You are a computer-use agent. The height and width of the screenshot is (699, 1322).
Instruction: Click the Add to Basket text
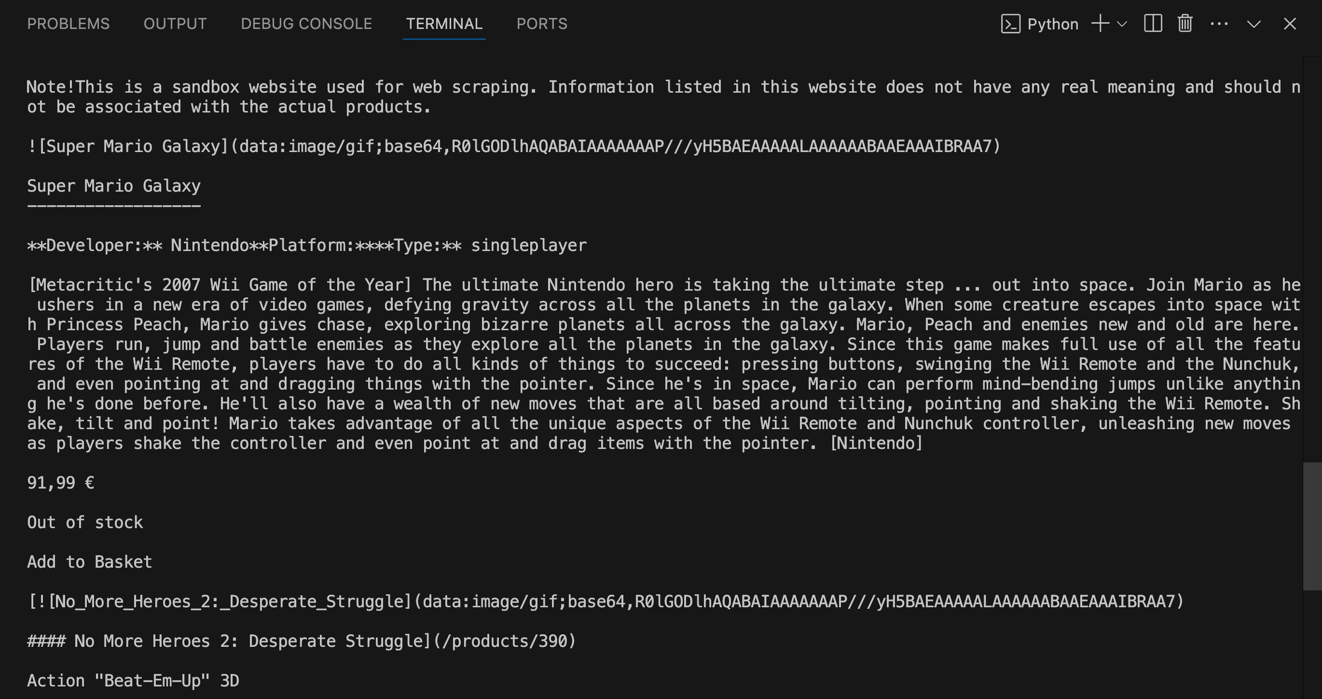click(x=90, y=562)
